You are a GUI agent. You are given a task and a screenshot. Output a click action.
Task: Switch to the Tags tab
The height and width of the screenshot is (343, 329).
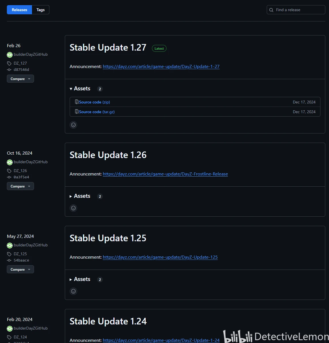(x=41, y=10)
